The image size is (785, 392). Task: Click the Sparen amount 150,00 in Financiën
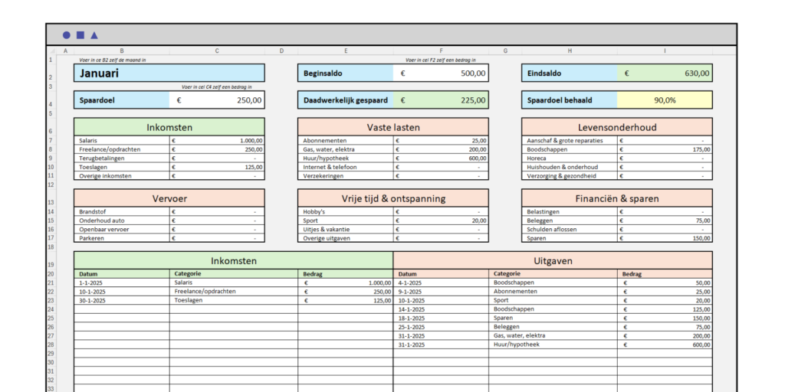pyautogui.click(x=665, y=238)
